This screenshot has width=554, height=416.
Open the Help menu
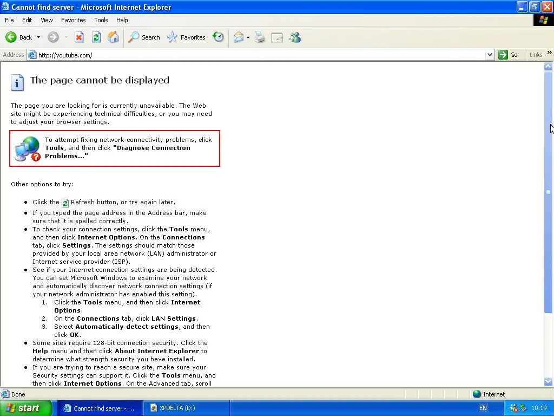tap(122, 20)
